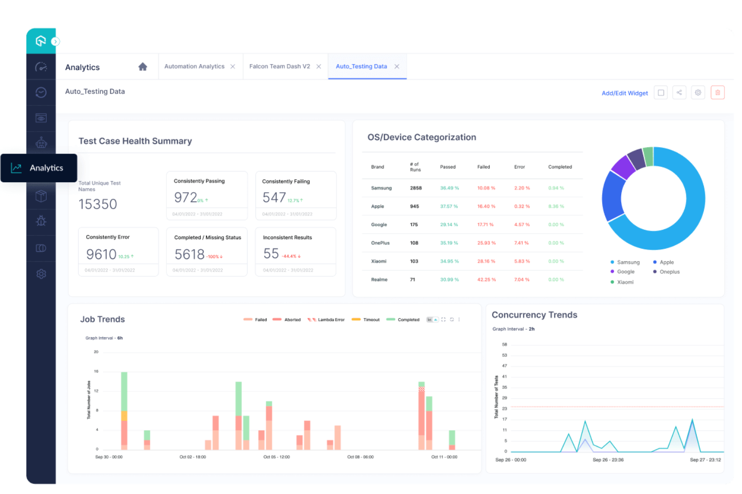Screen dimensions: 742x494
Task: Toggle the Lambda Error legend entry
Action: pos(326,320)
